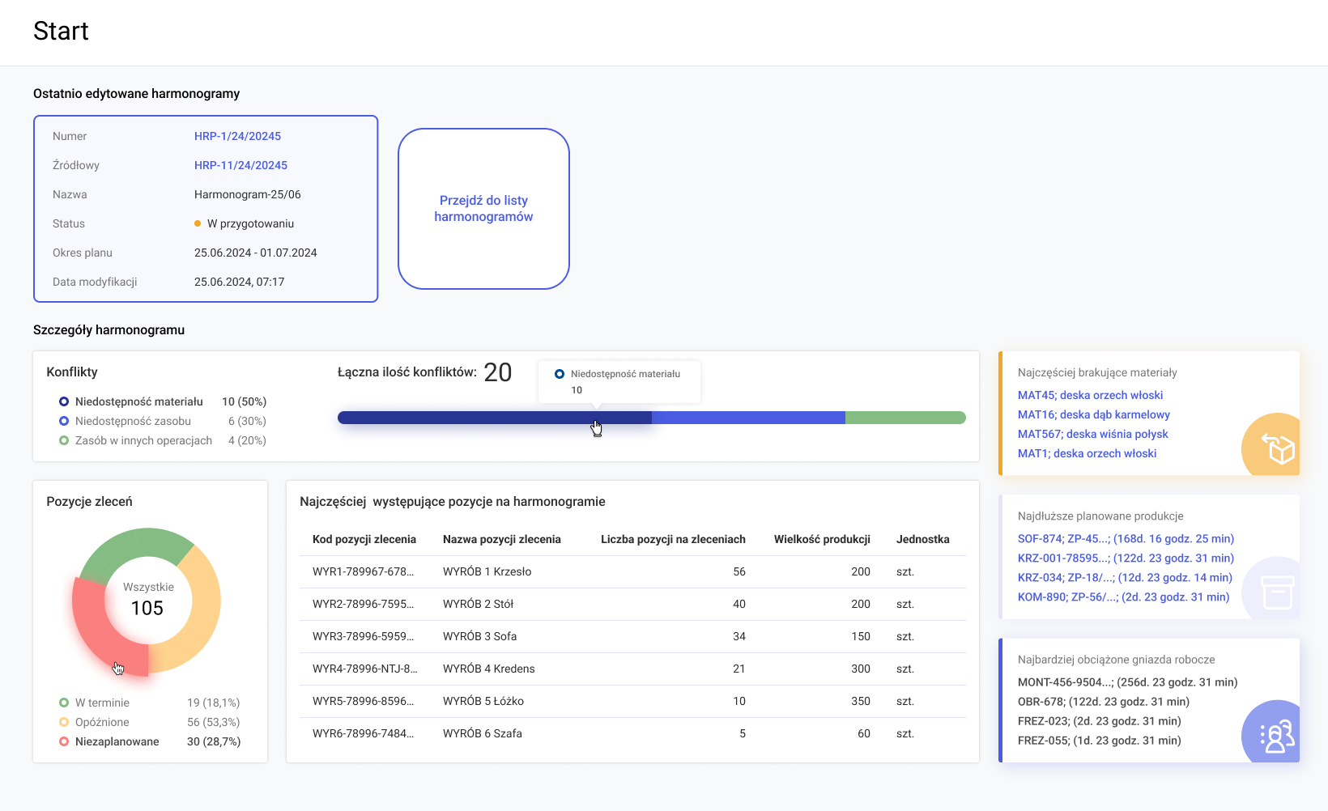Image resolution: width=1328 pixels, height=811 pixels.
Task: Click the archive box icon in longest productions card
Action: [x=1277, y=592]
